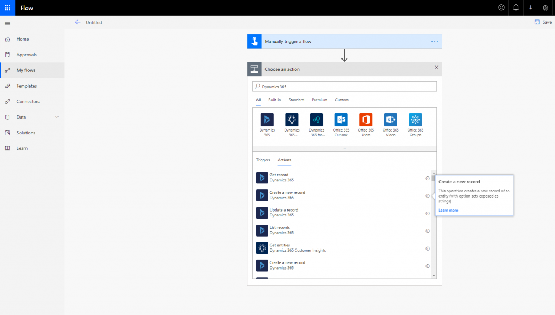Click the Dynamics 365 search input field
555x315 pixels.
click(344, 86)
